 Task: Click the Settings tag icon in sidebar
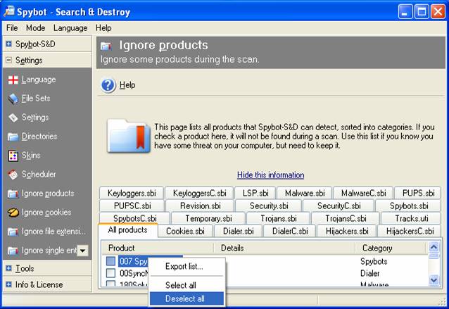tap(13, 118)
